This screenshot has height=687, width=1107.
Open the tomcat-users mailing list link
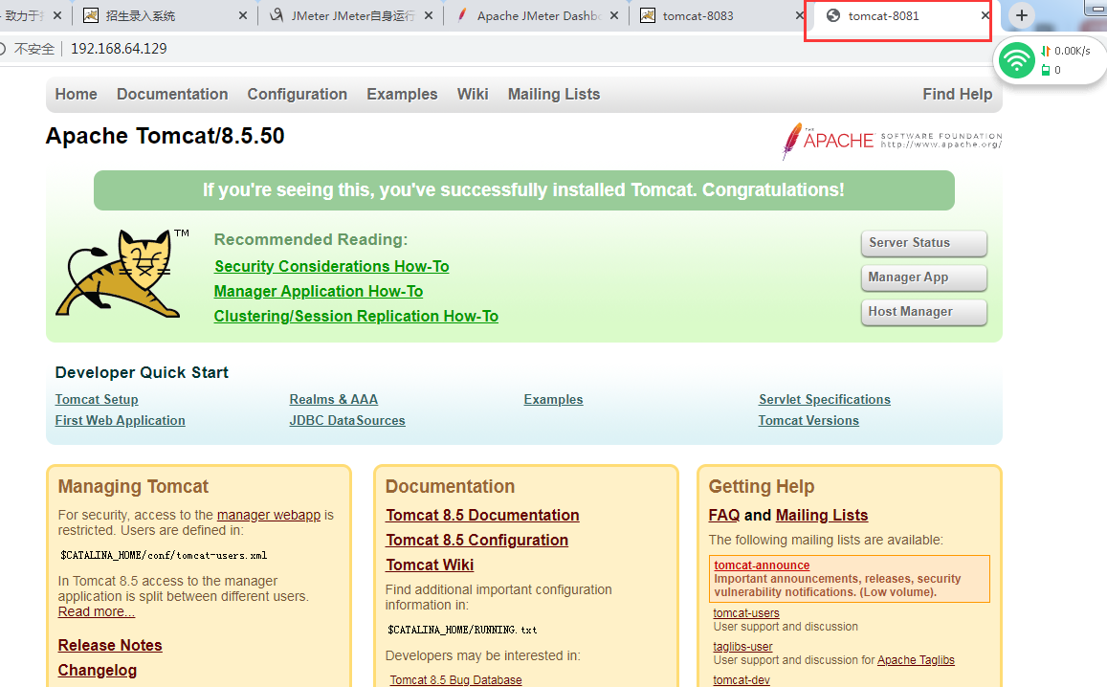[x=746, y=613]
